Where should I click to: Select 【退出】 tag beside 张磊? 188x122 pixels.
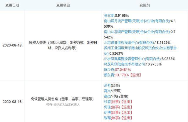[x=127, y=118]
